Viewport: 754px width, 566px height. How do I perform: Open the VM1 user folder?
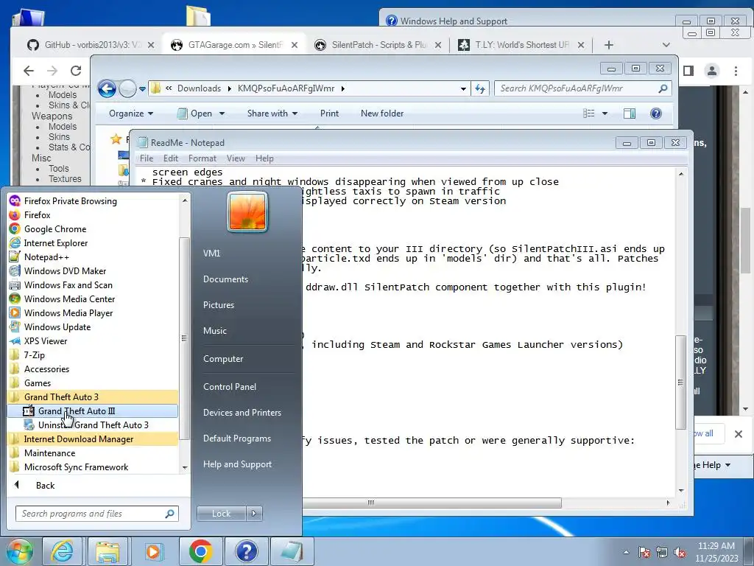pyautogui.click(x=211, y=254)
